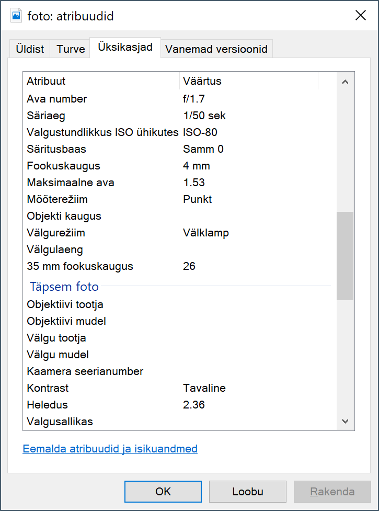Cancel the dialog with Loobu

click(x=247, y=491)
